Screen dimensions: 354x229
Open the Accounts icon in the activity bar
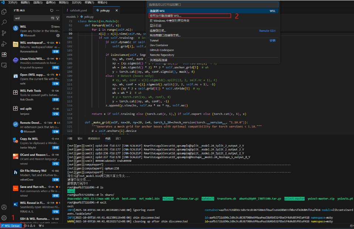tap(5, 207)
